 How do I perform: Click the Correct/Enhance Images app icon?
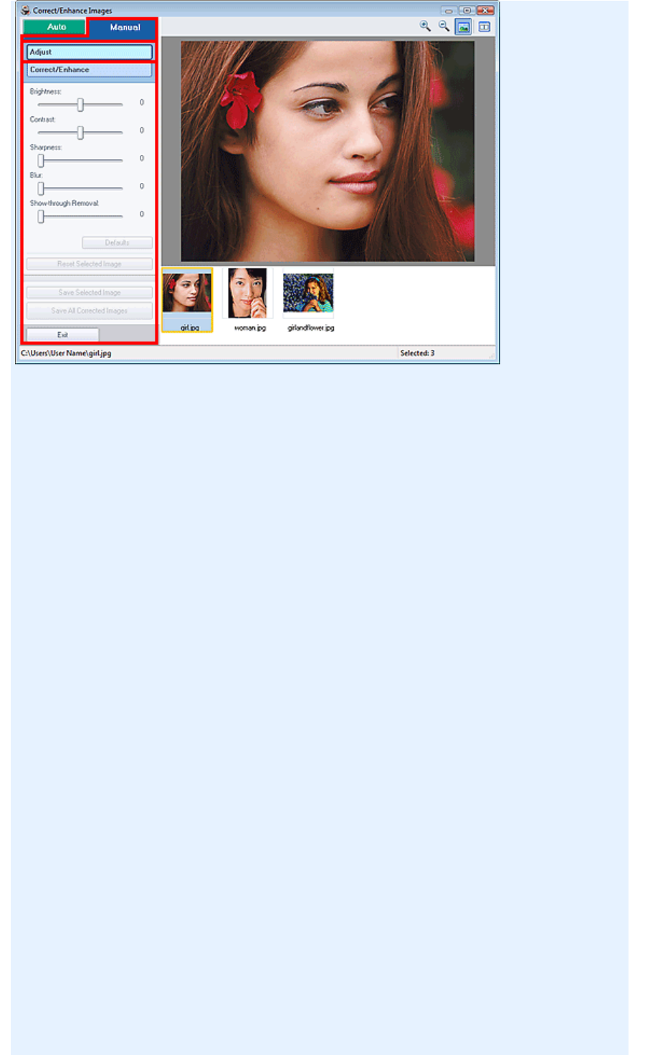pyautogui.click(x=26, y=11)
